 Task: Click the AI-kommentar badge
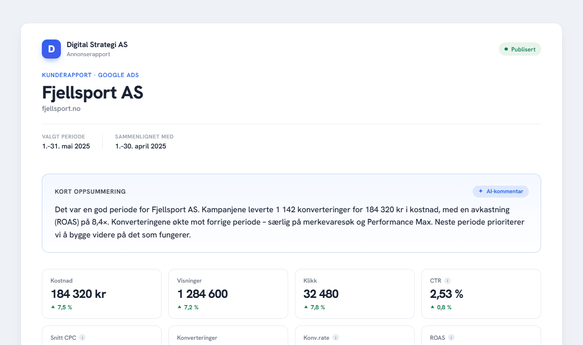coord(501,191)
